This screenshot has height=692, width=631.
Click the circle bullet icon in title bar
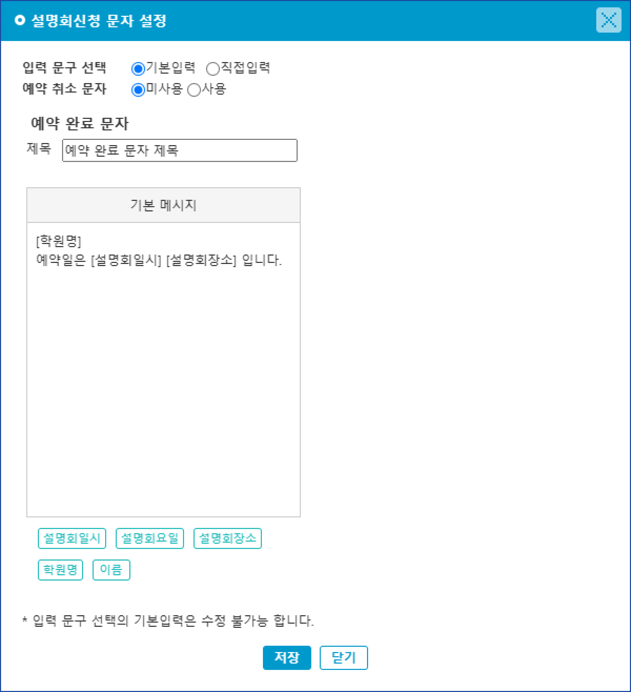click(x=20, y=20)
